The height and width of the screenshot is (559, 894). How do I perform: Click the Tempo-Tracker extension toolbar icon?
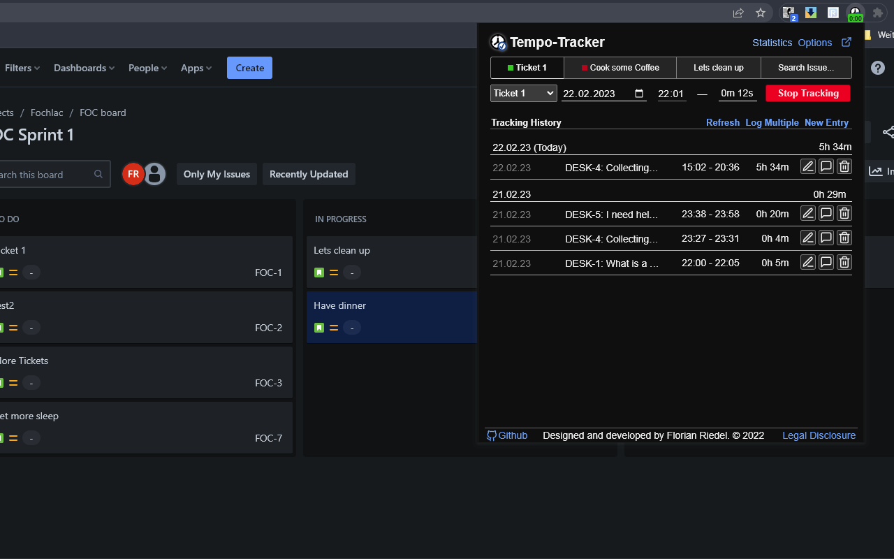[855, 13]
